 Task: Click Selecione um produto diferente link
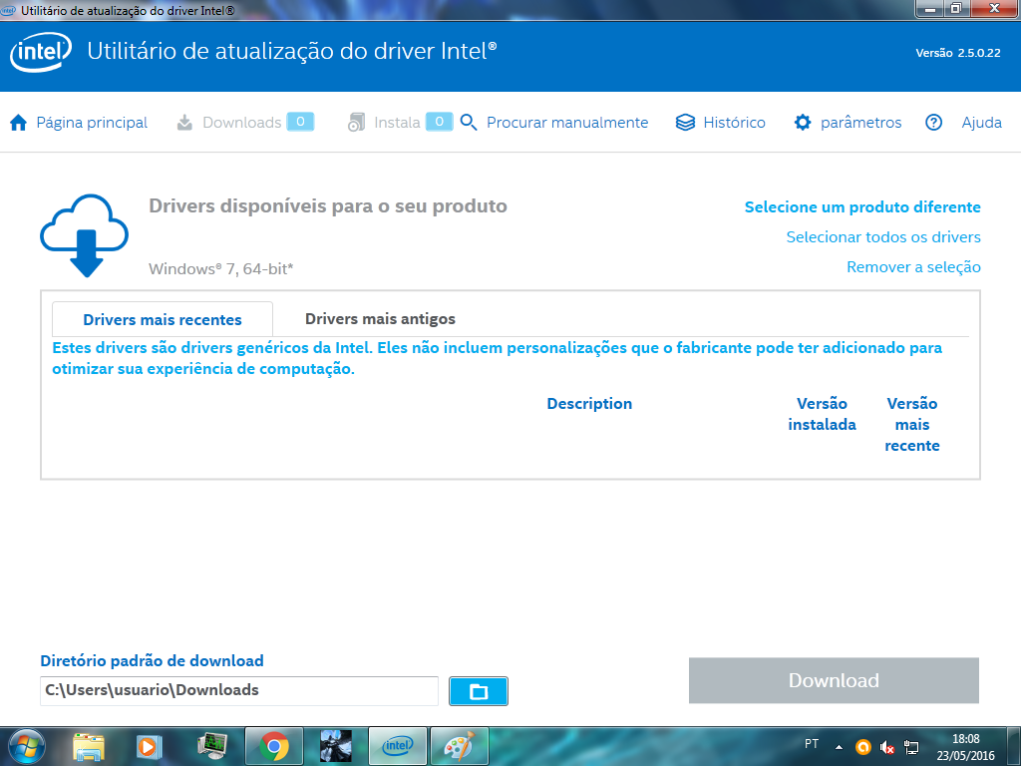[862, 207]
